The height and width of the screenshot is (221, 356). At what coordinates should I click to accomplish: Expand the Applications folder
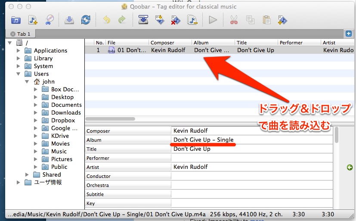[18, 50]
